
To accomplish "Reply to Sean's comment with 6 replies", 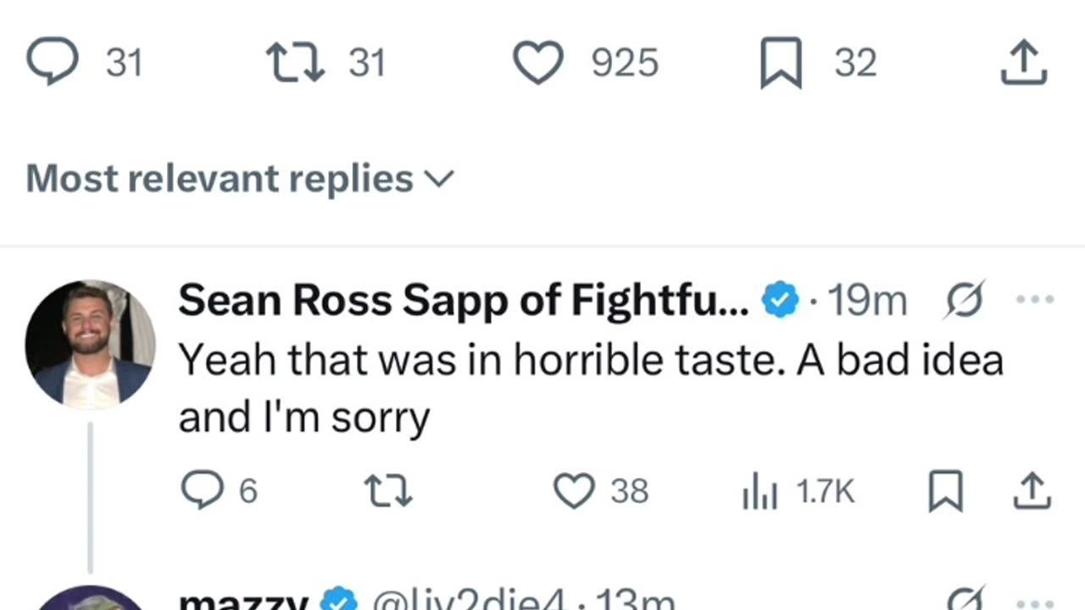I will [x=203, y=491].
